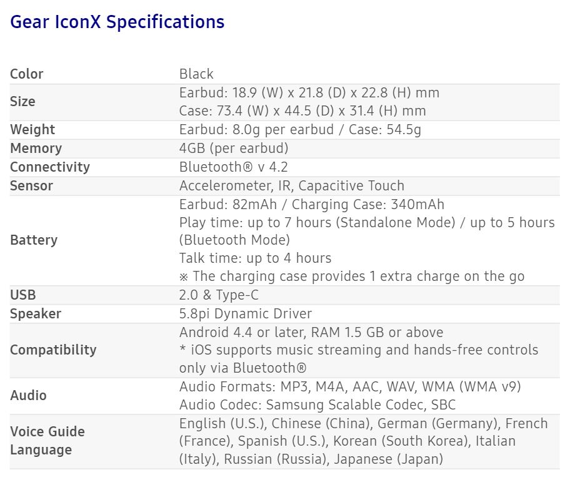
Task: Click the Audio row label
Action: pyautogui.click(x=28, y=396)
